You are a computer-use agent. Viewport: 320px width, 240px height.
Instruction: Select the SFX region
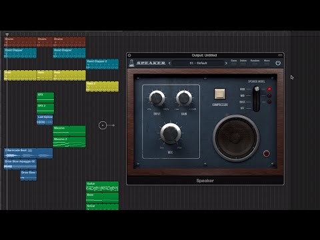point(45,97)
